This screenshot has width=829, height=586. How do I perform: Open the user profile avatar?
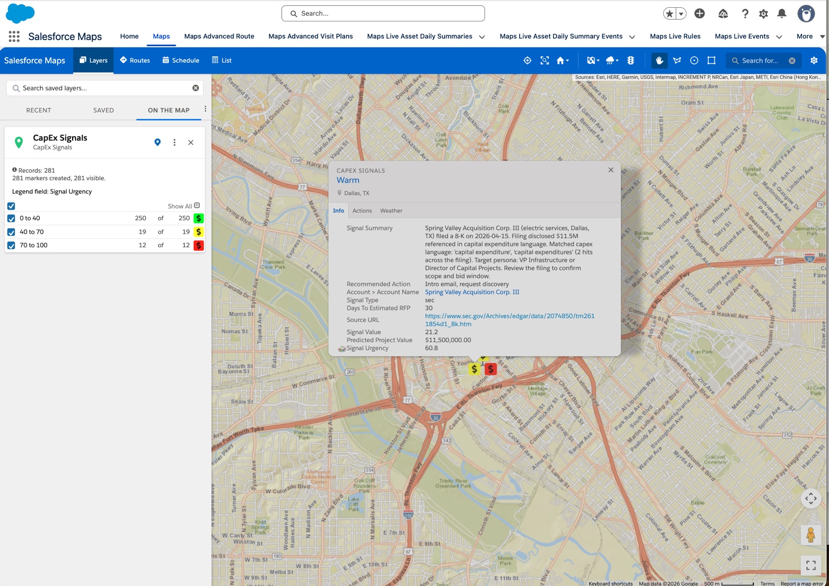pyautogui.click(x=806, y=14)
